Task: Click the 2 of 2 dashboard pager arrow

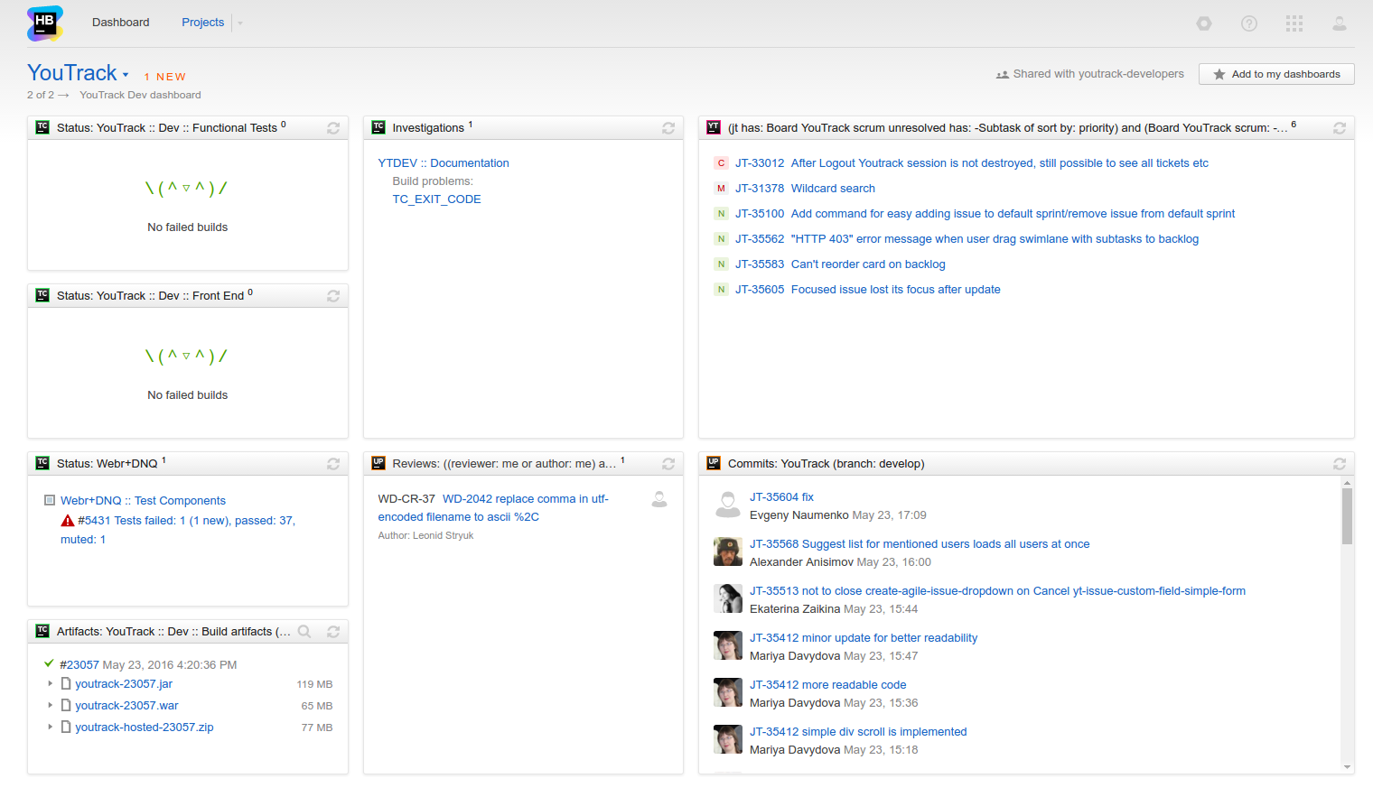Action: pos(63,95)
